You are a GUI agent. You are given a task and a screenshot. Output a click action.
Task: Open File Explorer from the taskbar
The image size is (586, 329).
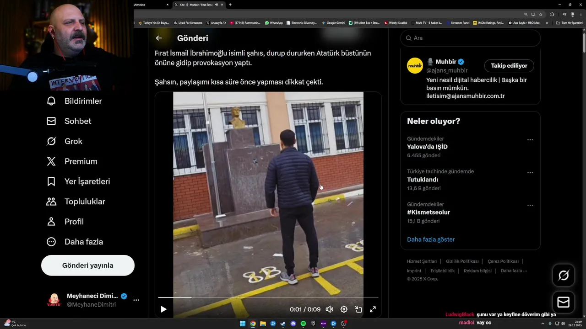coord(263,324)
